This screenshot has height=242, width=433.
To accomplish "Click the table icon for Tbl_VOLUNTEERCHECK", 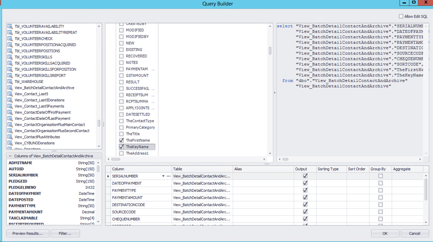I will coord(10,39).
